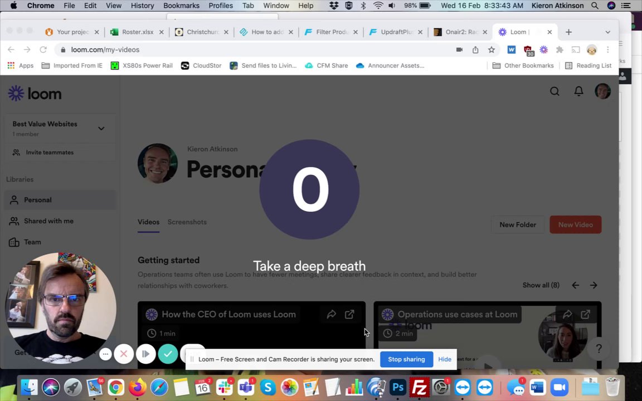Click Spotlight search in menu bar
This screenshot has width=642, height=401.
595,6
